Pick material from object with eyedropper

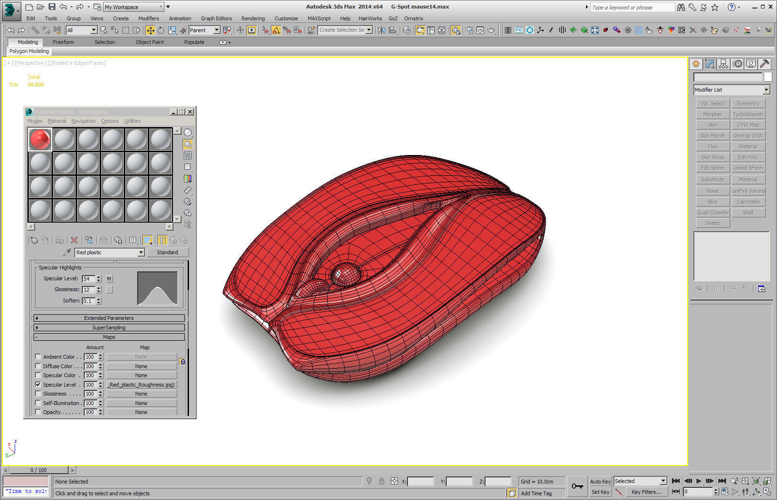(x=67, y=252)
